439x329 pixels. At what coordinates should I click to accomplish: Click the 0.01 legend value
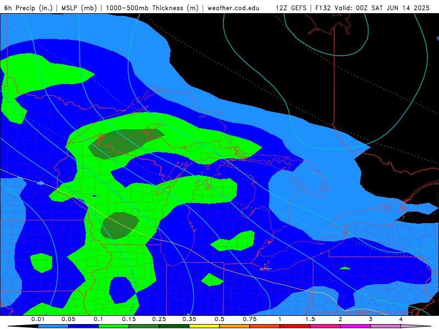click(38, 319)
